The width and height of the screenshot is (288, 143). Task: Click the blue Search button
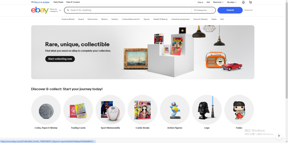230,10
